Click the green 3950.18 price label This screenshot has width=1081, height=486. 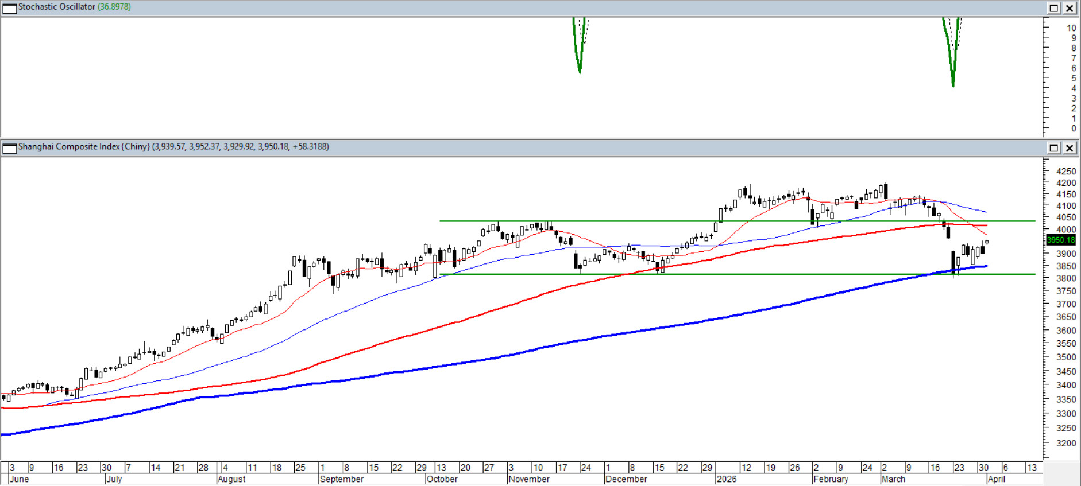point(1060,240)
